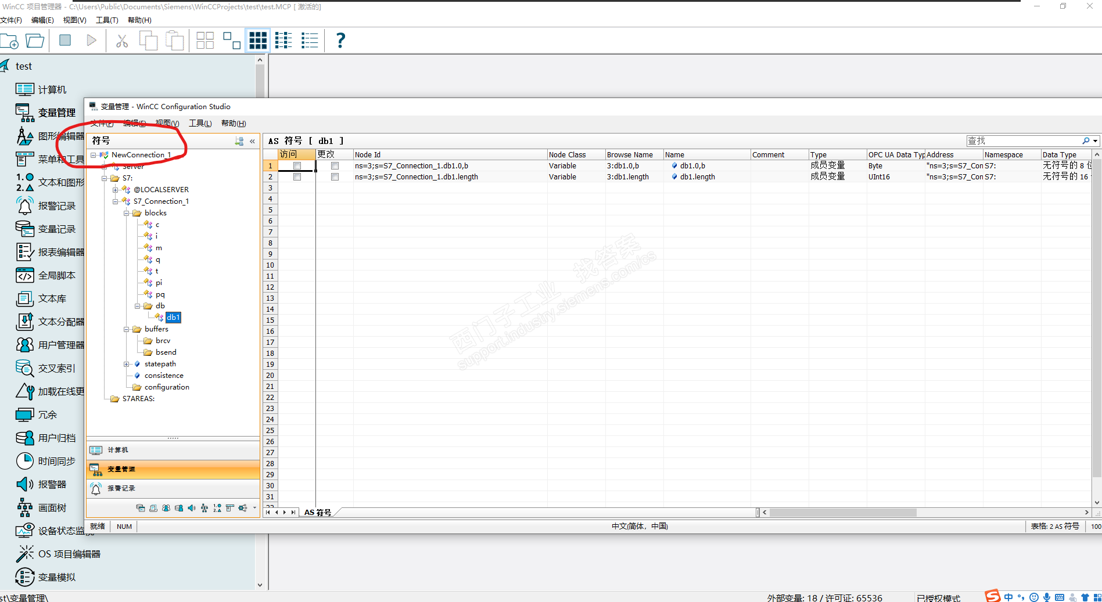This screenshot has width=1102, height=602.
Task: Click the Cut scissors icon
Action: [x=121, y=41]
